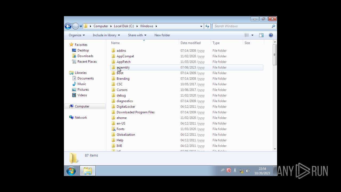
Task: Click the Forward navigation arrow
Action: 75,26
